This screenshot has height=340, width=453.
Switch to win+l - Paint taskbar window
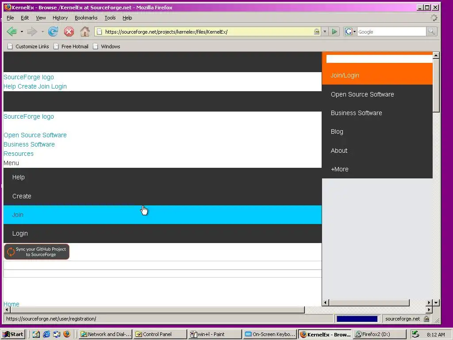tap(215, 334)
